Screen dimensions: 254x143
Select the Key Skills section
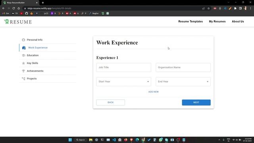[48, 63]
